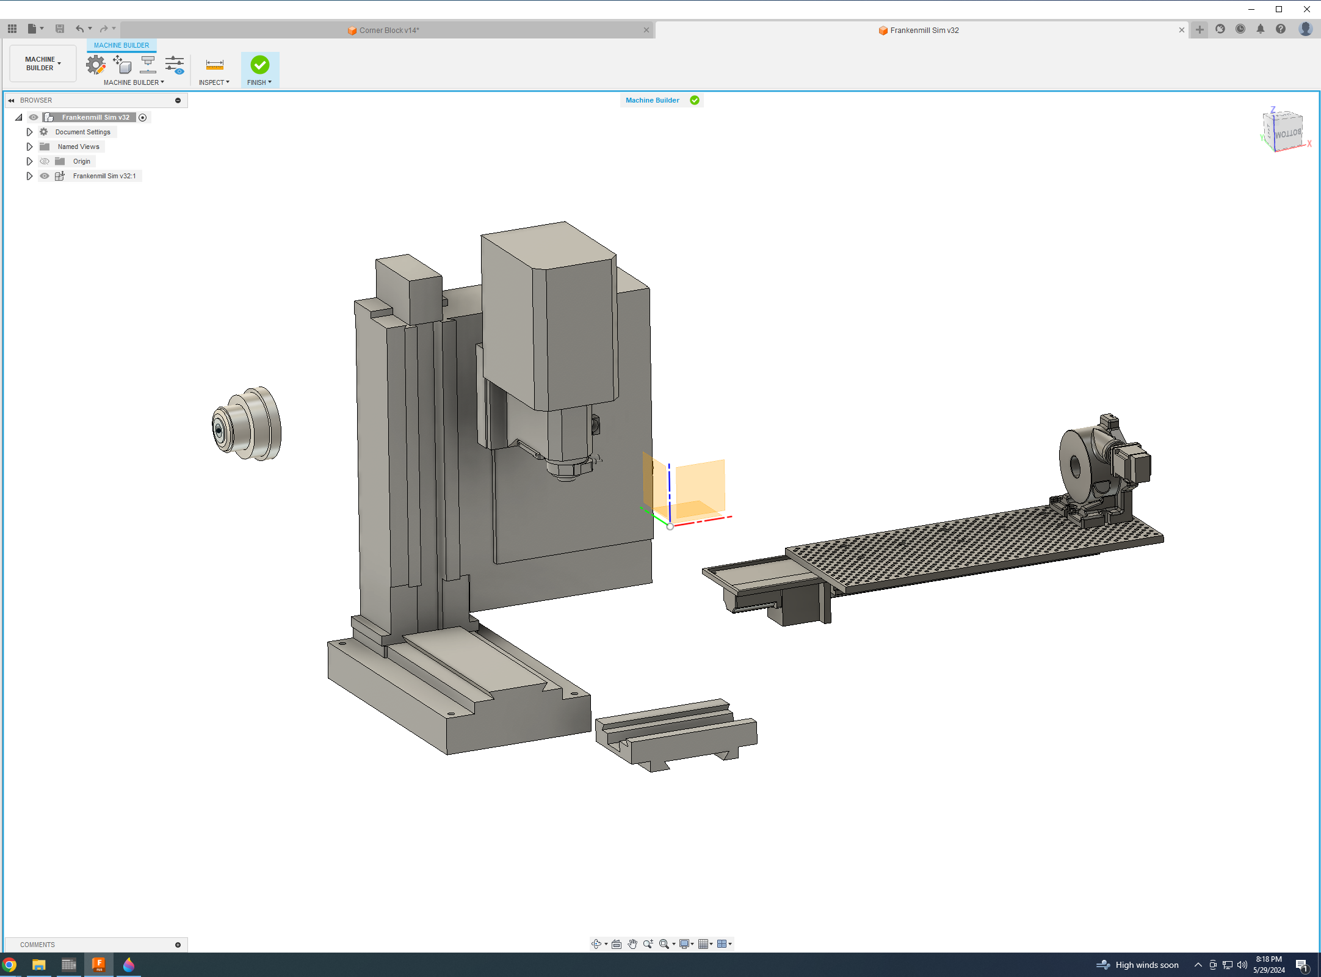Open the machine display settings tool with eye icon
Viewport: 1321px width, 977px height.
coord(175,65)
